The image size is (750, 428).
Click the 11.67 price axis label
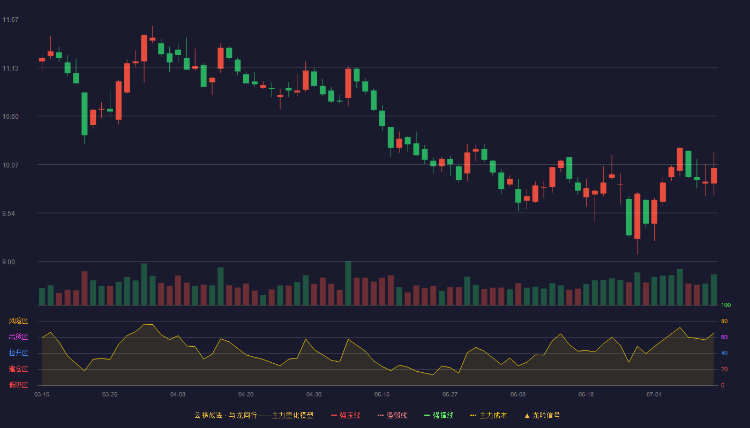(x=11, y=20)
